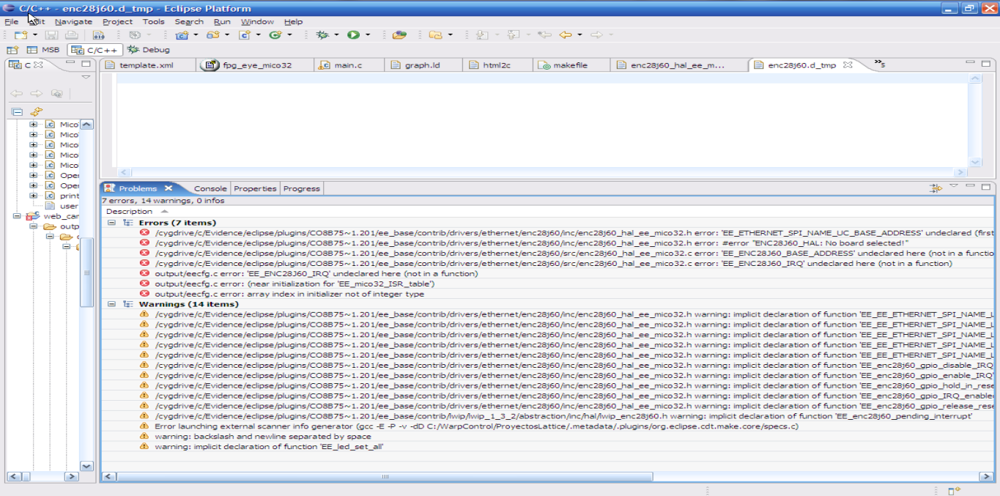Viewport: 1000px width, 496px height.
Task: Open the New class dropdown arrow
Action: point(289,35)
